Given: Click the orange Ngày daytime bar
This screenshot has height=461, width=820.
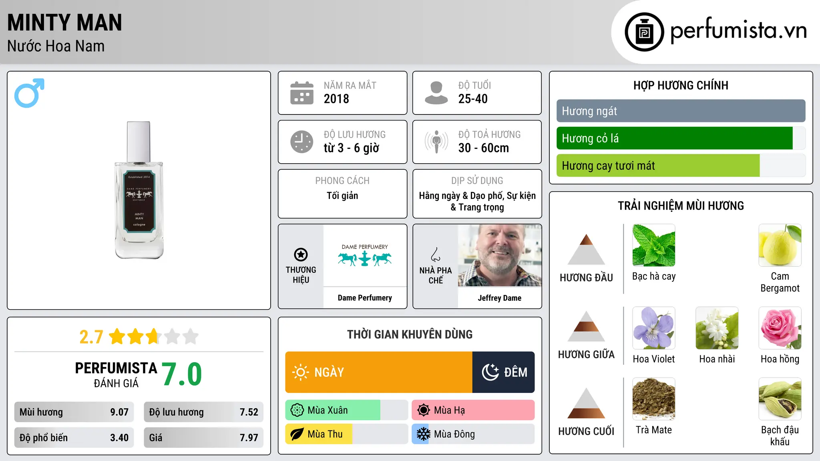Looking at the screenshot, I should [x=379, y=372].
